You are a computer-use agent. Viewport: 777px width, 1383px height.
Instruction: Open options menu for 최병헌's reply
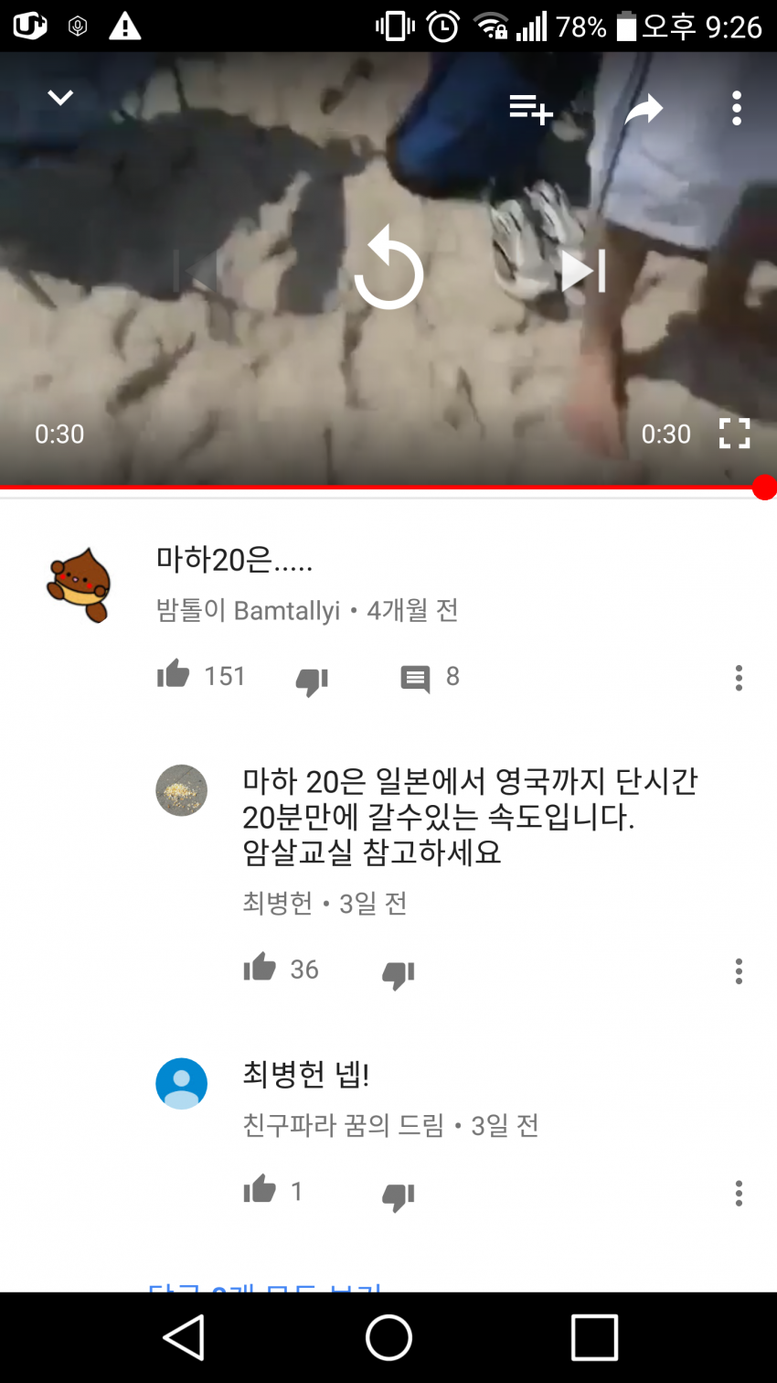pyautogui.click(x=739, y=970)
